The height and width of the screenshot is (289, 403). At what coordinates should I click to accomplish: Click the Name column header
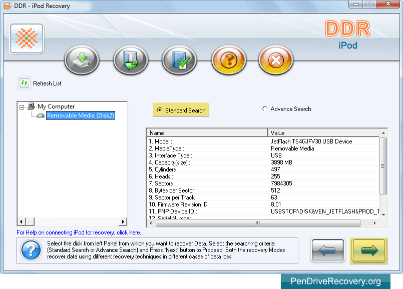tap(207, 133)
